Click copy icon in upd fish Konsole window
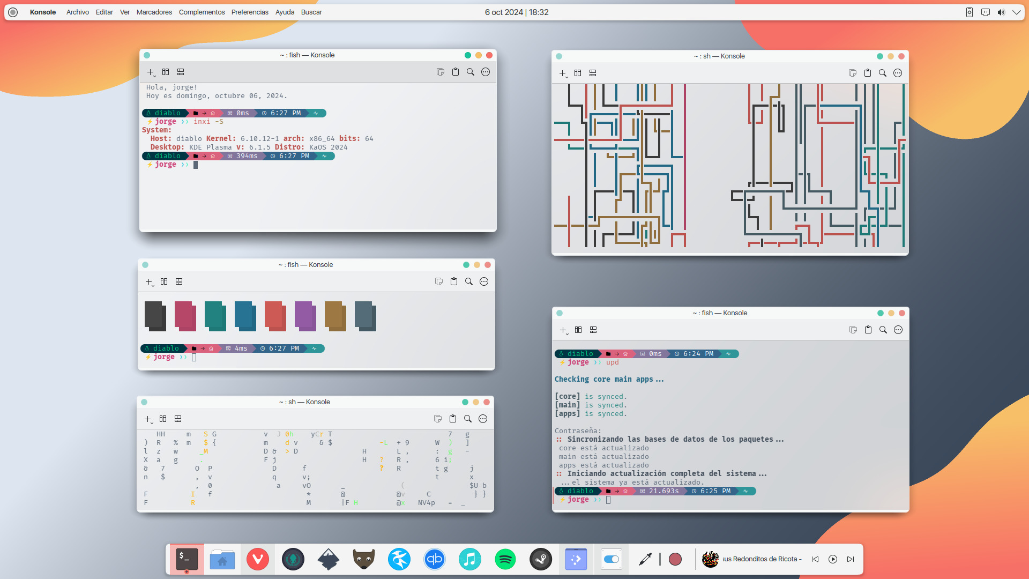 pos(853,330)
